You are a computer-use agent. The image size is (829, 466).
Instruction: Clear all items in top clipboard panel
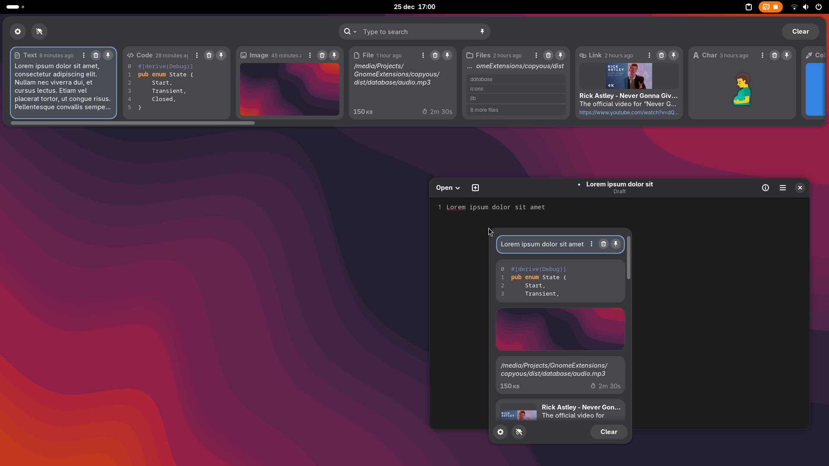[x=800, y=31]
